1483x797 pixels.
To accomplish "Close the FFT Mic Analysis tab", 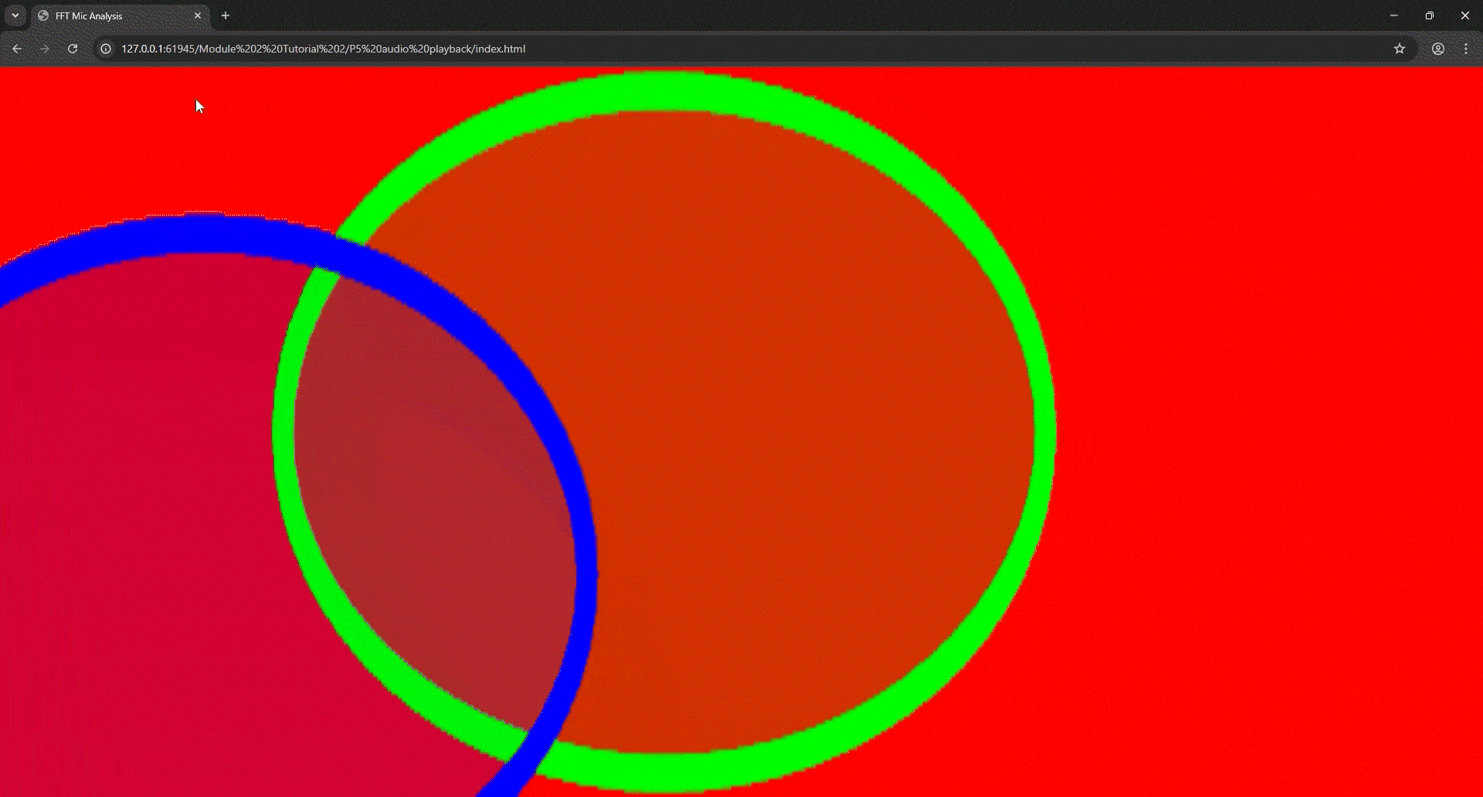I will tap(198, 15).
